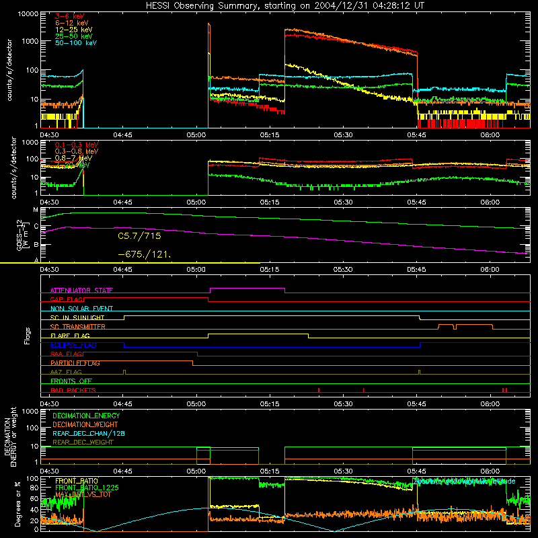Click the B class label on GOES axis
The width and height of the screenshot is (538, 538).
36,245
